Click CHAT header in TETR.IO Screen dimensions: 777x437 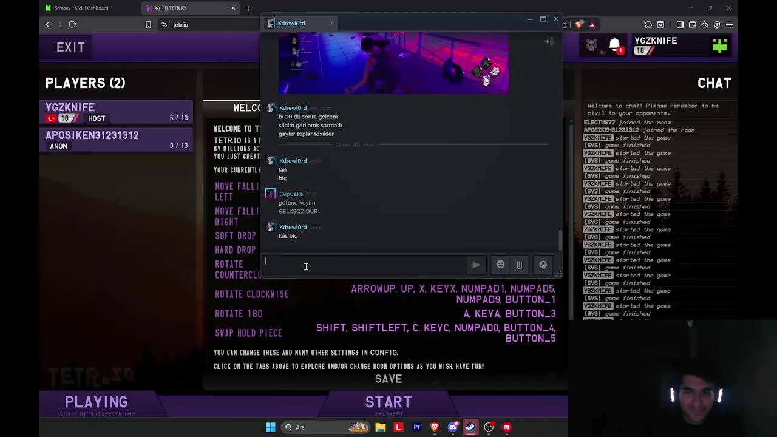[714, 83]
